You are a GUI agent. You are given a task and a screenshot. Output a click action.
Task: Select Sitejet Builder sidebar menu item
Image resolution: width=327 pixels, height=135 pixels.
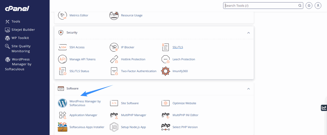(23, 30)
